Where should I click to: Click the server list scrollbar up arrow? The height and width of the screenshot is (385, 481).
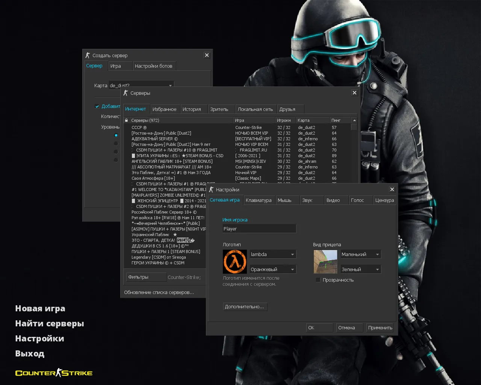point(354,120)
